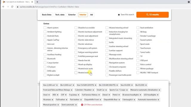Tick the Seat ventilation checkbox

[138, 28]
